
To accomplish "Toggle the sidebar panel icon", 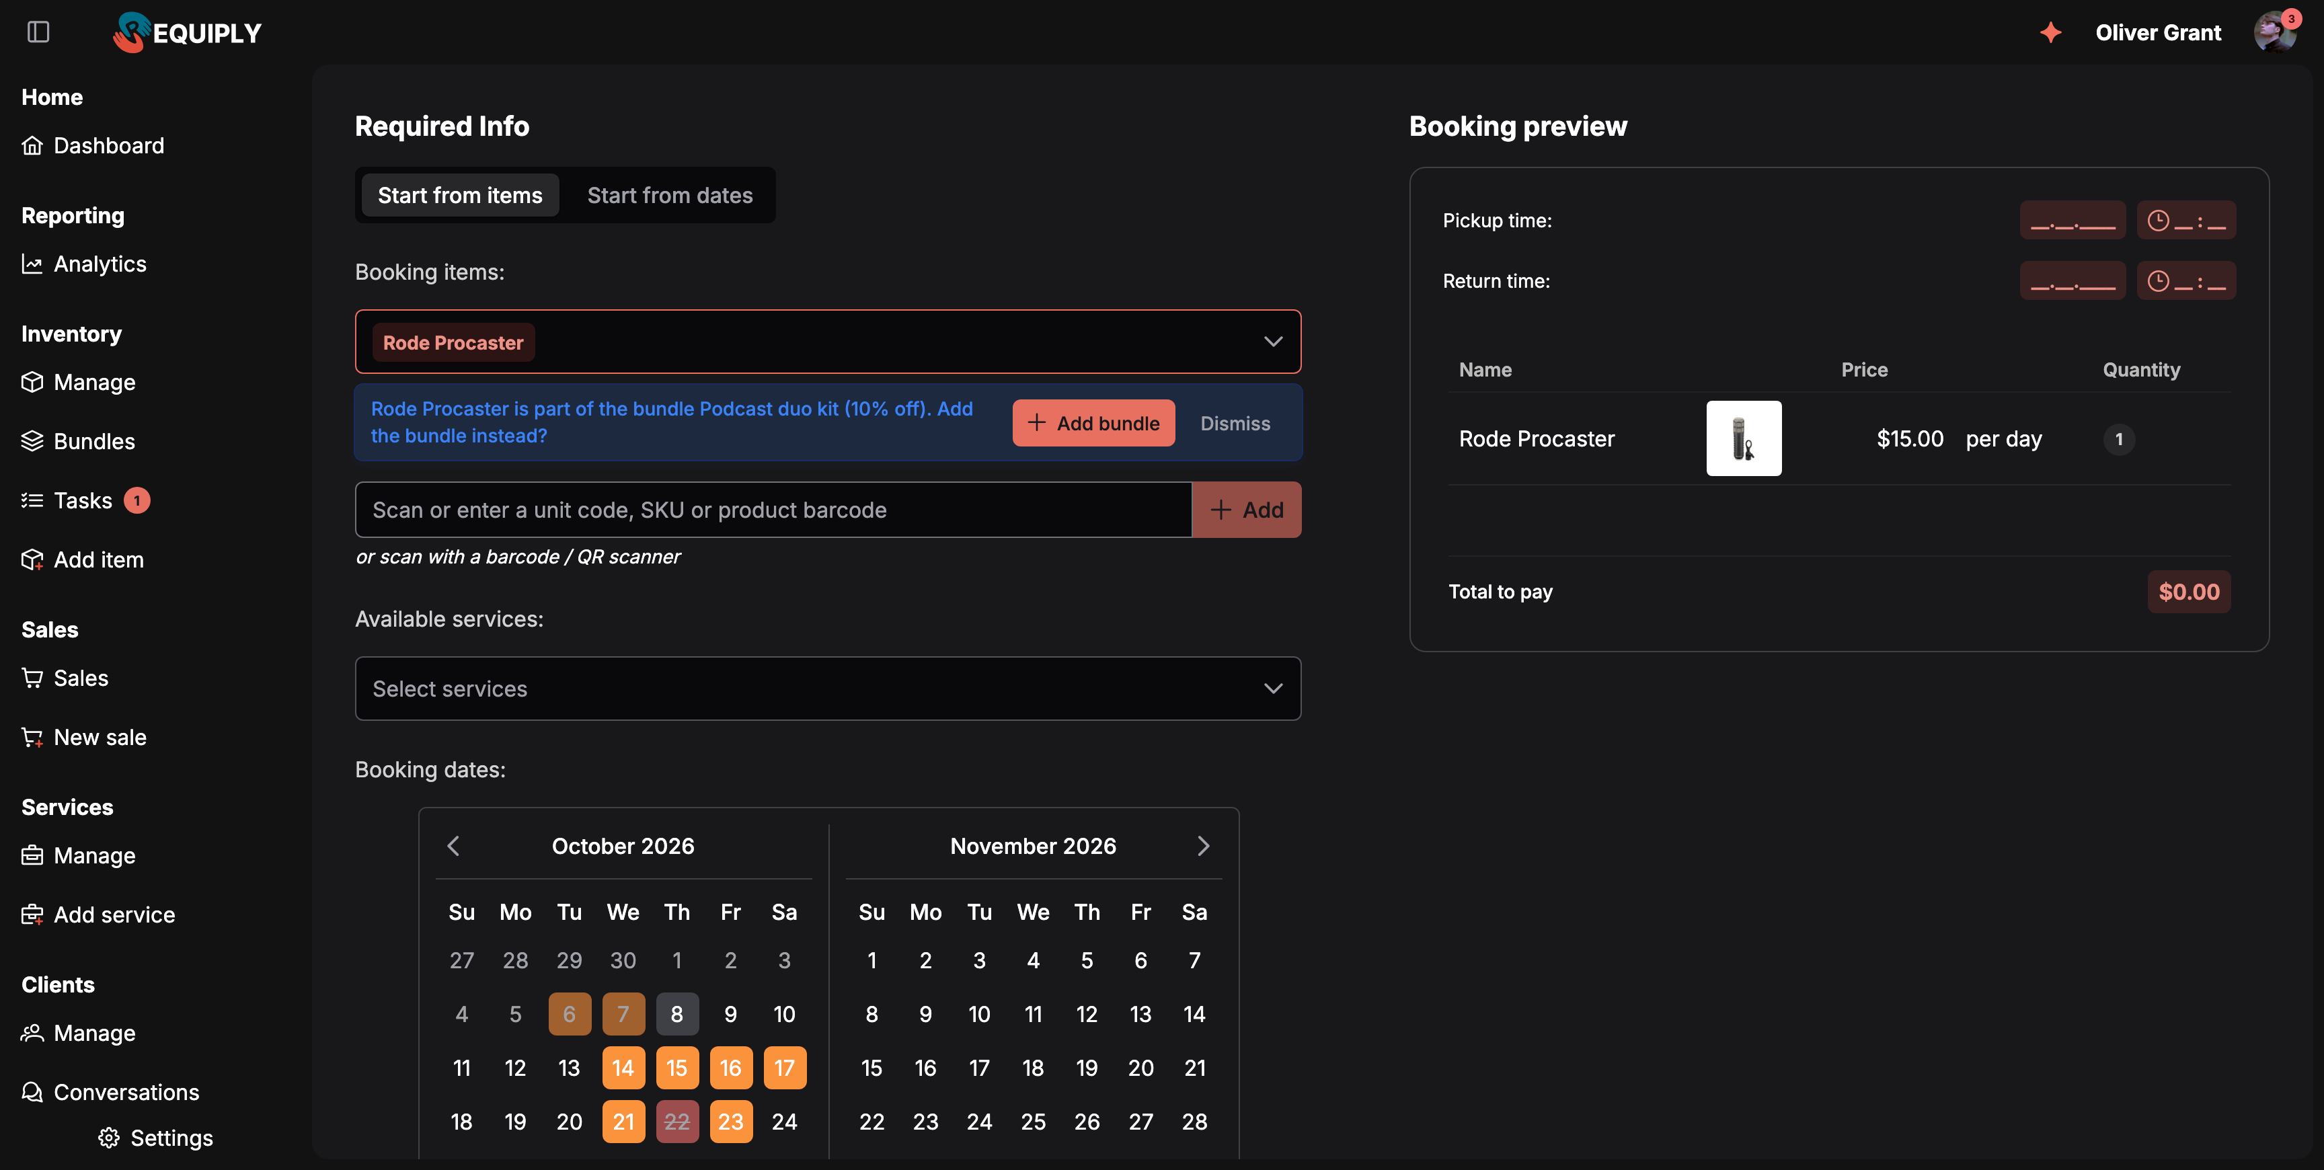I will pyautogui.click(x=38, y=32).
